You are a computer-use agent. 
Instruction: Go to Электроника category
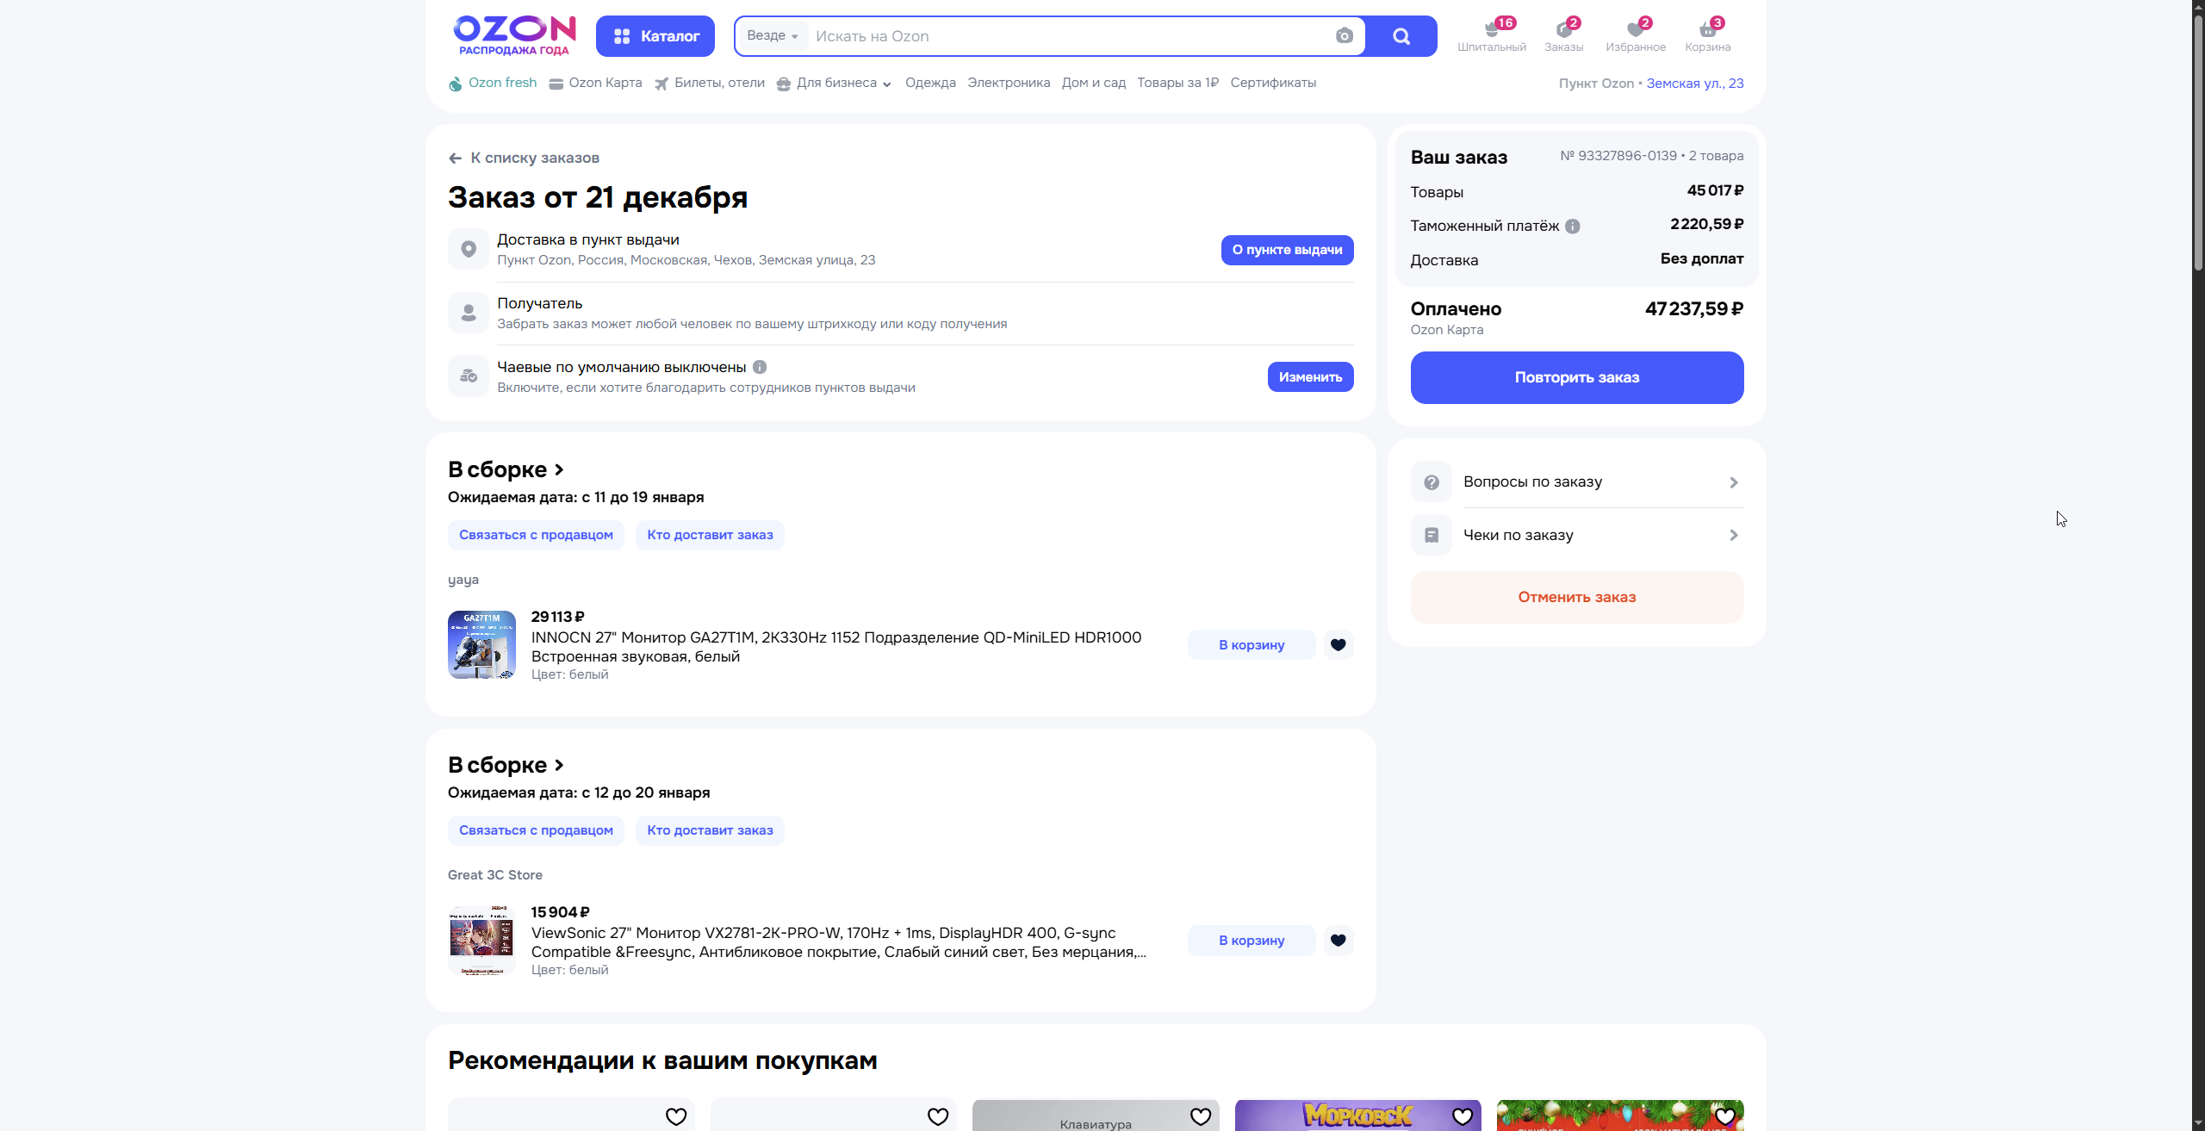pyautogui.click(x=1009, y=84)
